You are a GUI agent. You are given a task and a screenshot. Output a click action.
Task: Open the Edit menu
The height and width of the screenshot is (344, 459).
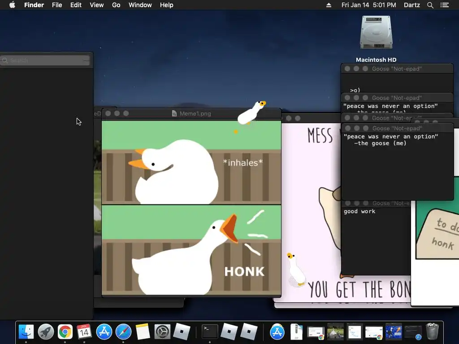click(x=76, y=5)
